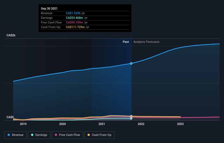Image resolution: width=224 pixels, height=143 pixels.
Task: Click the Past section label
Action: click(x=126, y=42)
